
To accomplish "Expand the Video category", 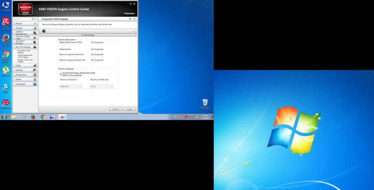I will (25, 65).
